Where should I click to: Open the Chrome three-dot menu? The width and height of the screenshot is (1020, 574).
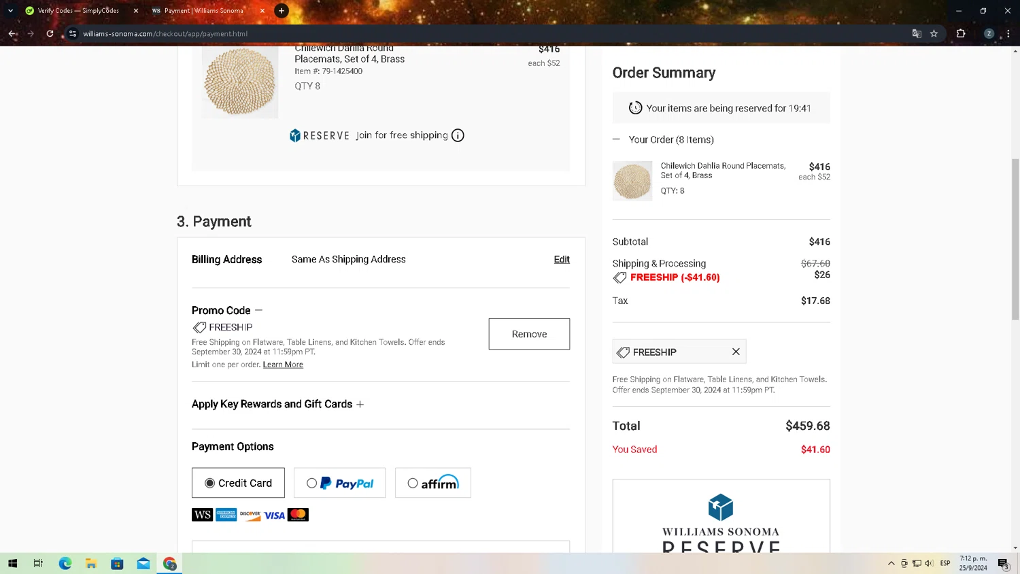[x=1008, y=33]
